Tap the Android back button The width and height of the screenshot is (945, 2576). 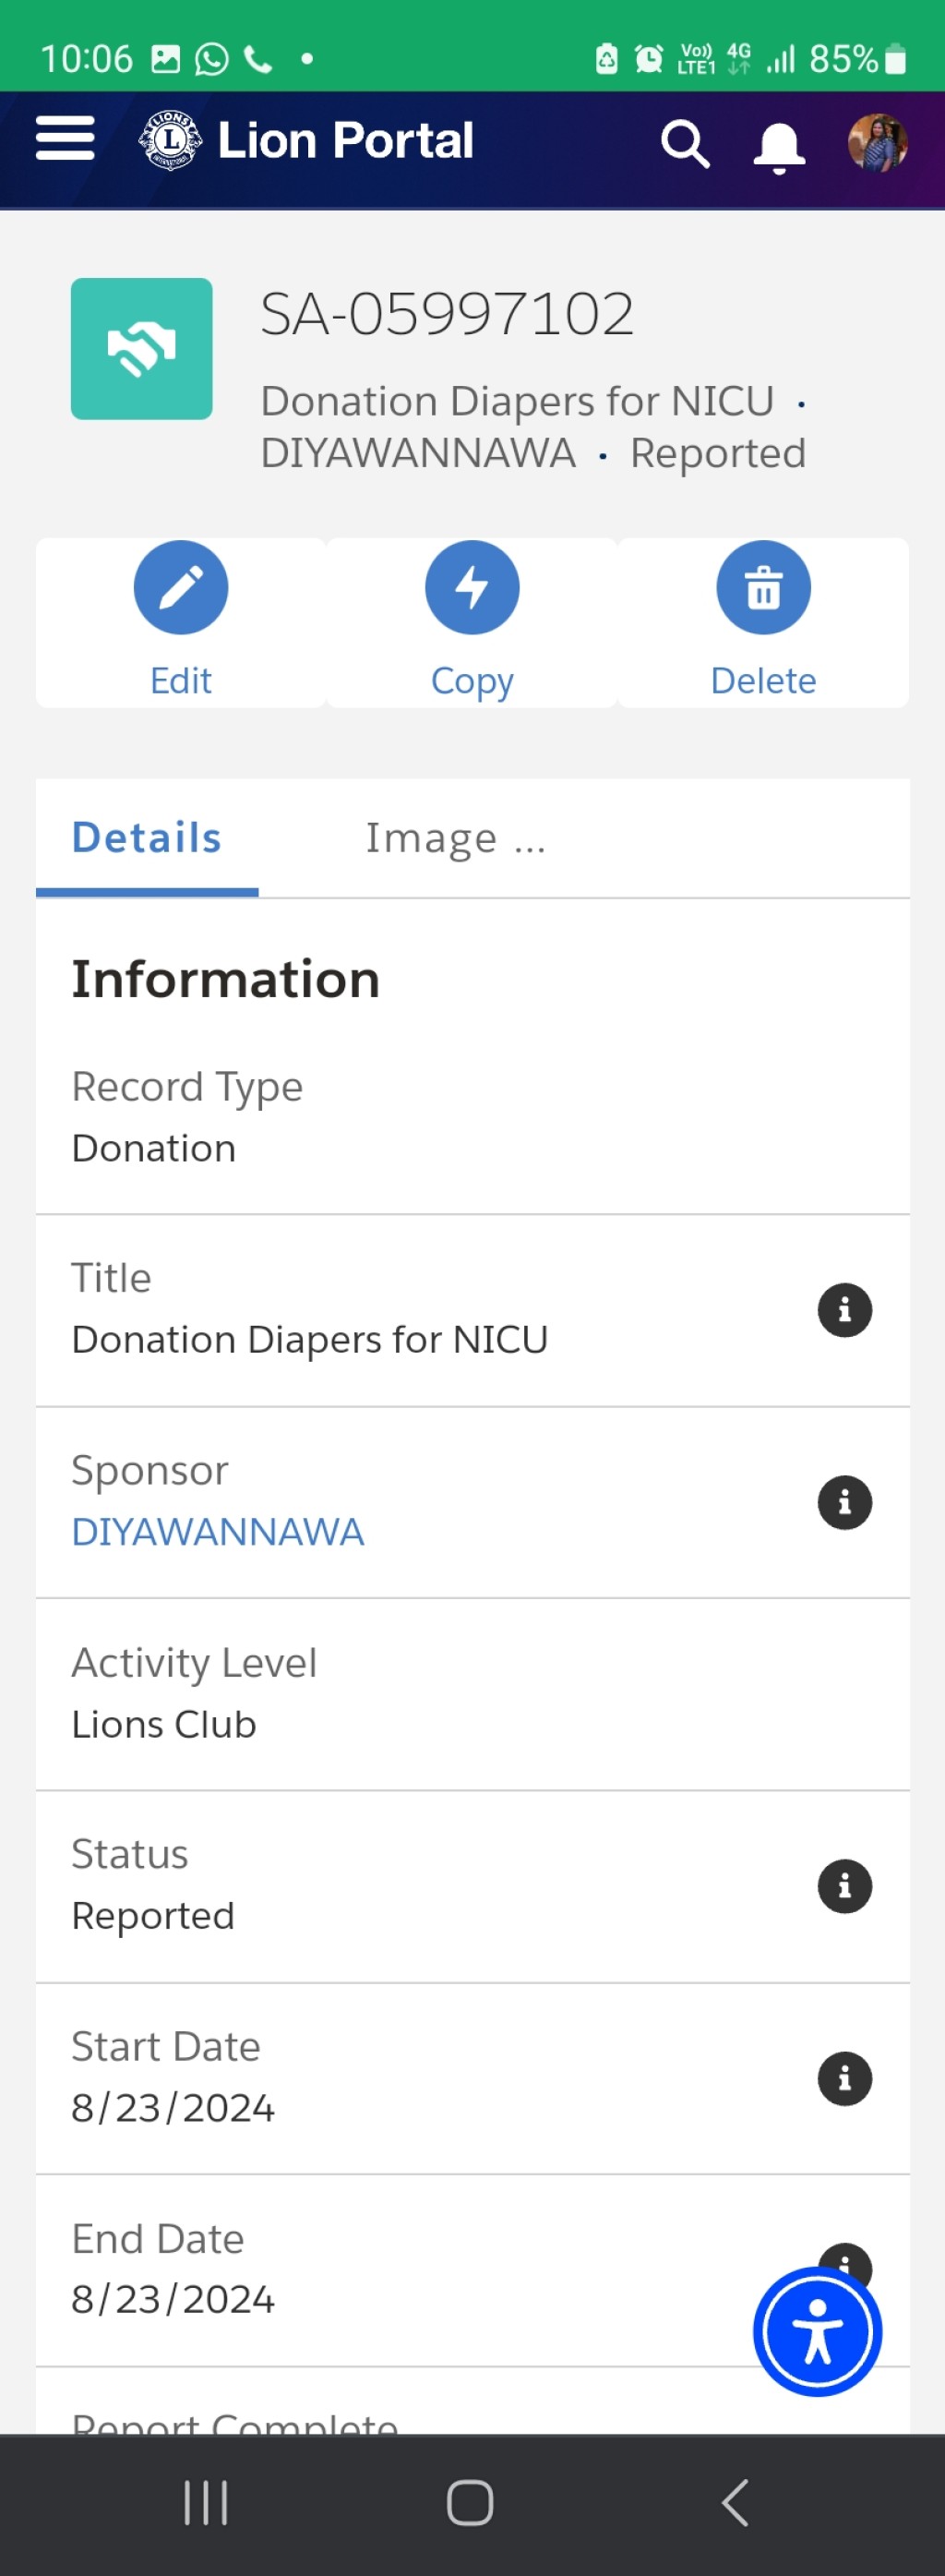pyautogui.click(x=735, y=2503)
